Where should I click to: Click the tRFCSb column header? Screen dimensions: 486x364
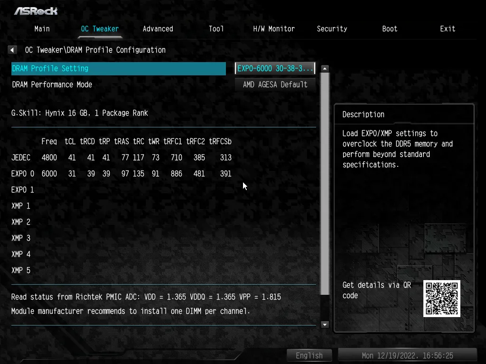tap(220, 141)
